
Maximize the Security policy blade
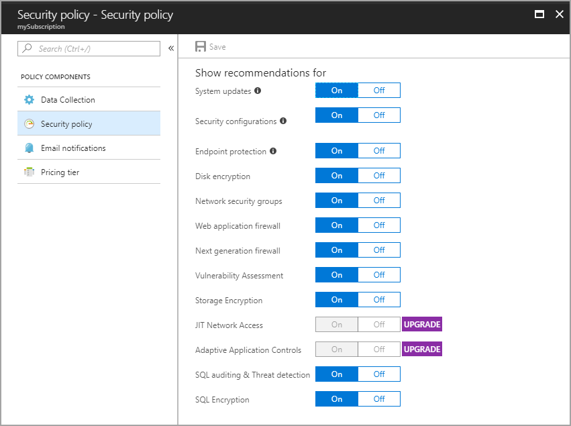pos(538,14)
